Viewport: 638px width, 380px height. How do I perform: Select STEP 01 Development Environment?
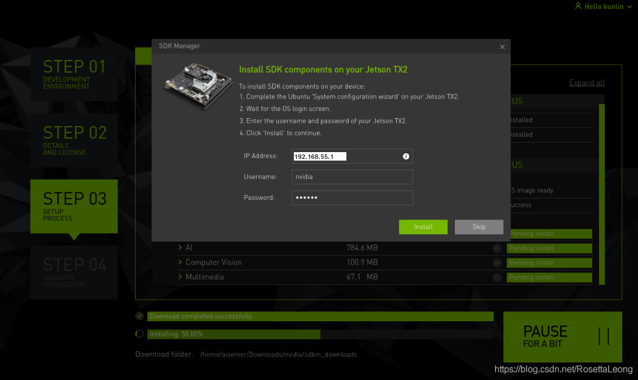coord(74,74)
